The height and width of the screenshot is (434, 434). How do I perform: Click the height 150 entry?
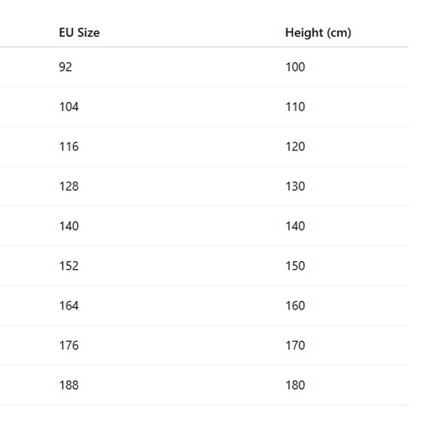tap(295, 266)
